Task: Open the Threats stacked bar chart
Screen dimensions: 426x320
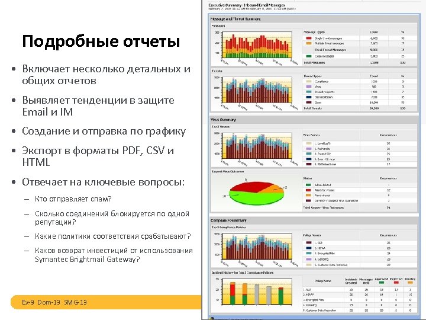Action: pyautogui.click(x=257, y=90)
